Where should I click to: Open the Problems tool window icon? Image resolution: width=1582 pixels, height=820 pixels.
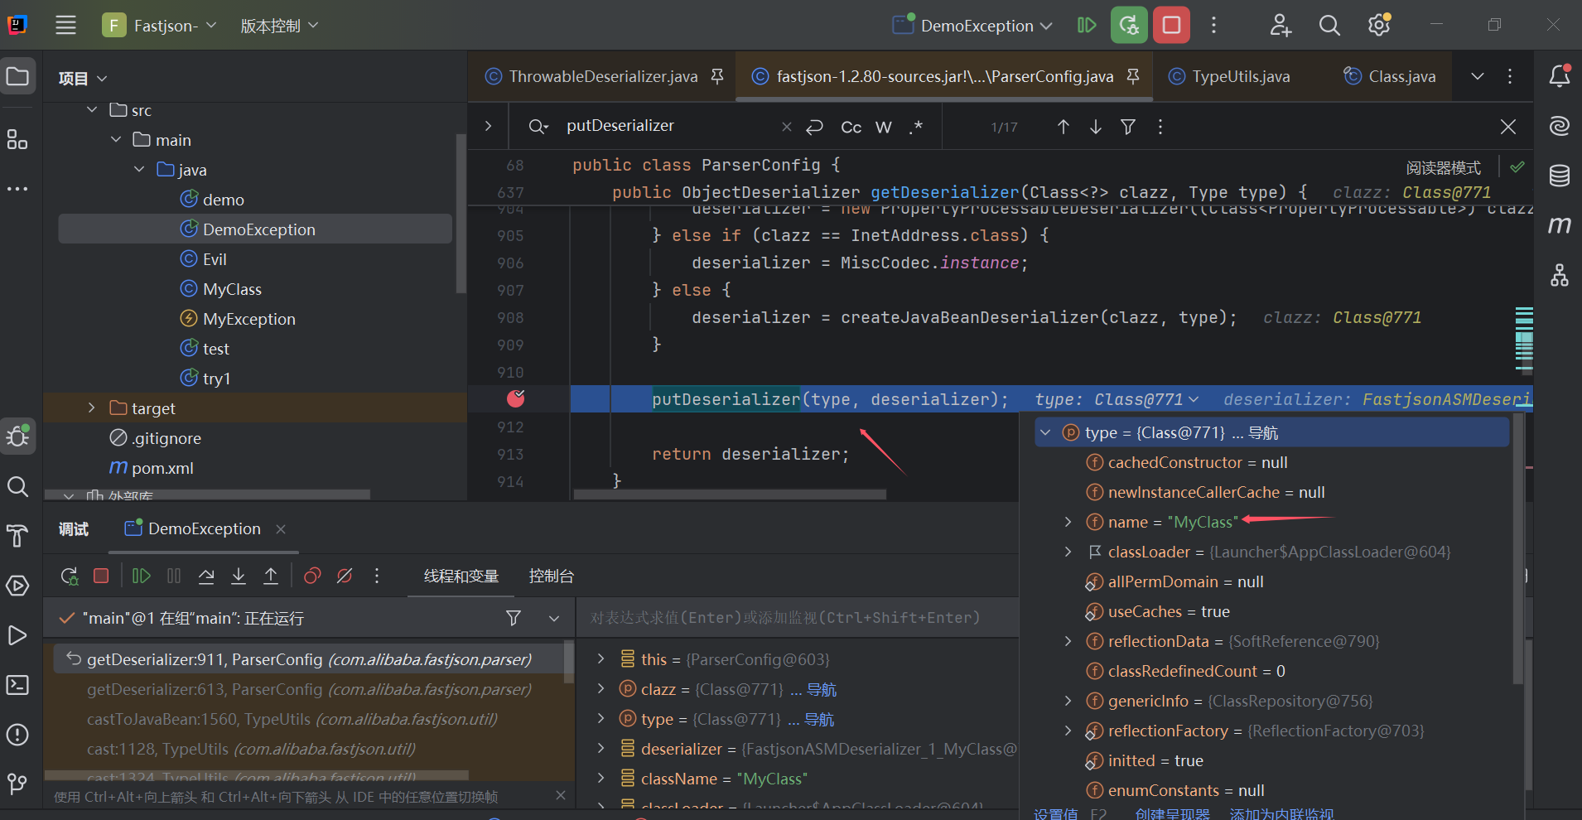(x=17, y=735)
